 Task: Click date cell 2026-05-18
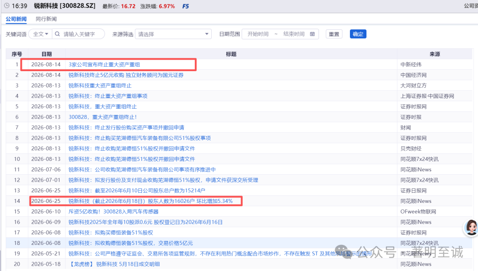[46, 264]
